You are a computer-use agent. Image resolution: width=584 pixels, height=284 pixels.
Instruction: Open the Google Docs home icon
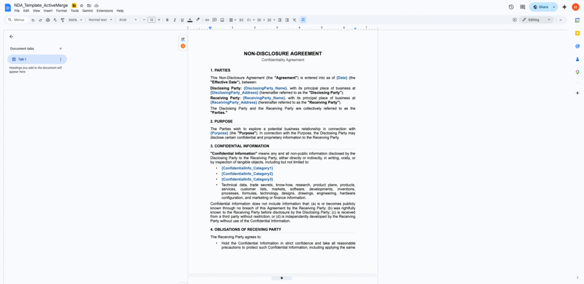7,7
